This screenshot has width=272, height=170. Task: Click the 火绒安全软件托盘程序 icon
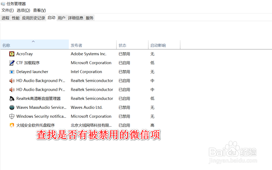(x=12, y=125)
